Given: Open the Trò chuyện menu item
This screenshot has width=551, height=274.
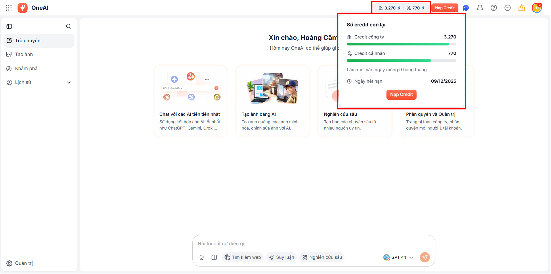Looking at the screenshot, I should click(x=39, y=41).
